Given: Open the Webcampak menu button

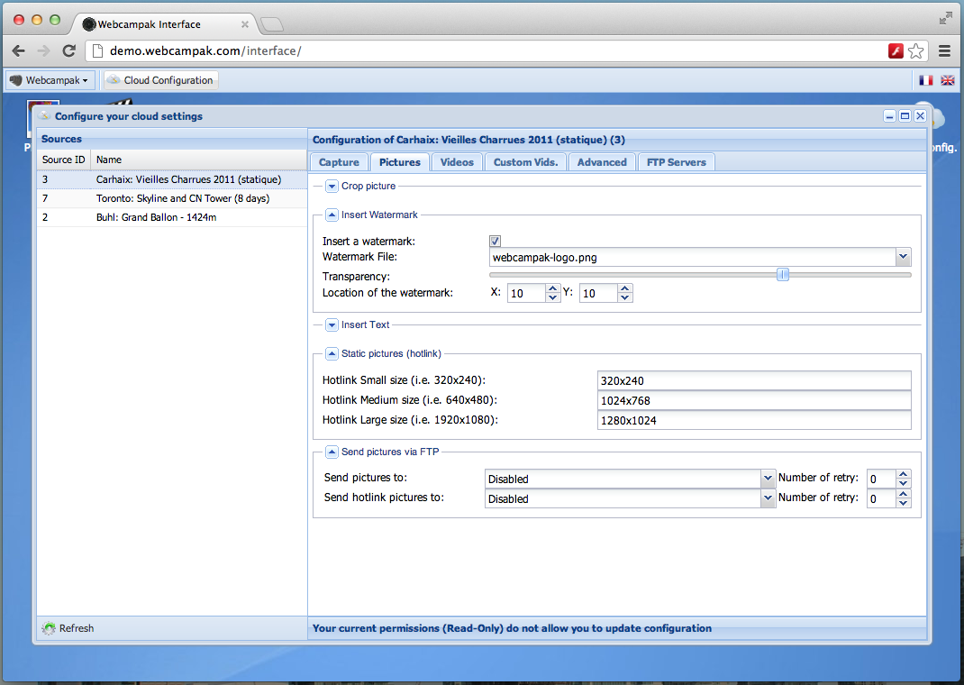Looking at the screenshot, I should point(50,80).
